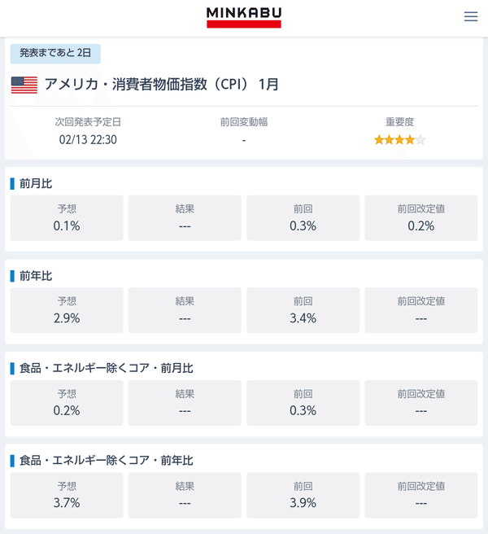Click the 前月比 revised value 0.2% cell
The height and width of the screenshot is (534, 488).
[421, 218]
